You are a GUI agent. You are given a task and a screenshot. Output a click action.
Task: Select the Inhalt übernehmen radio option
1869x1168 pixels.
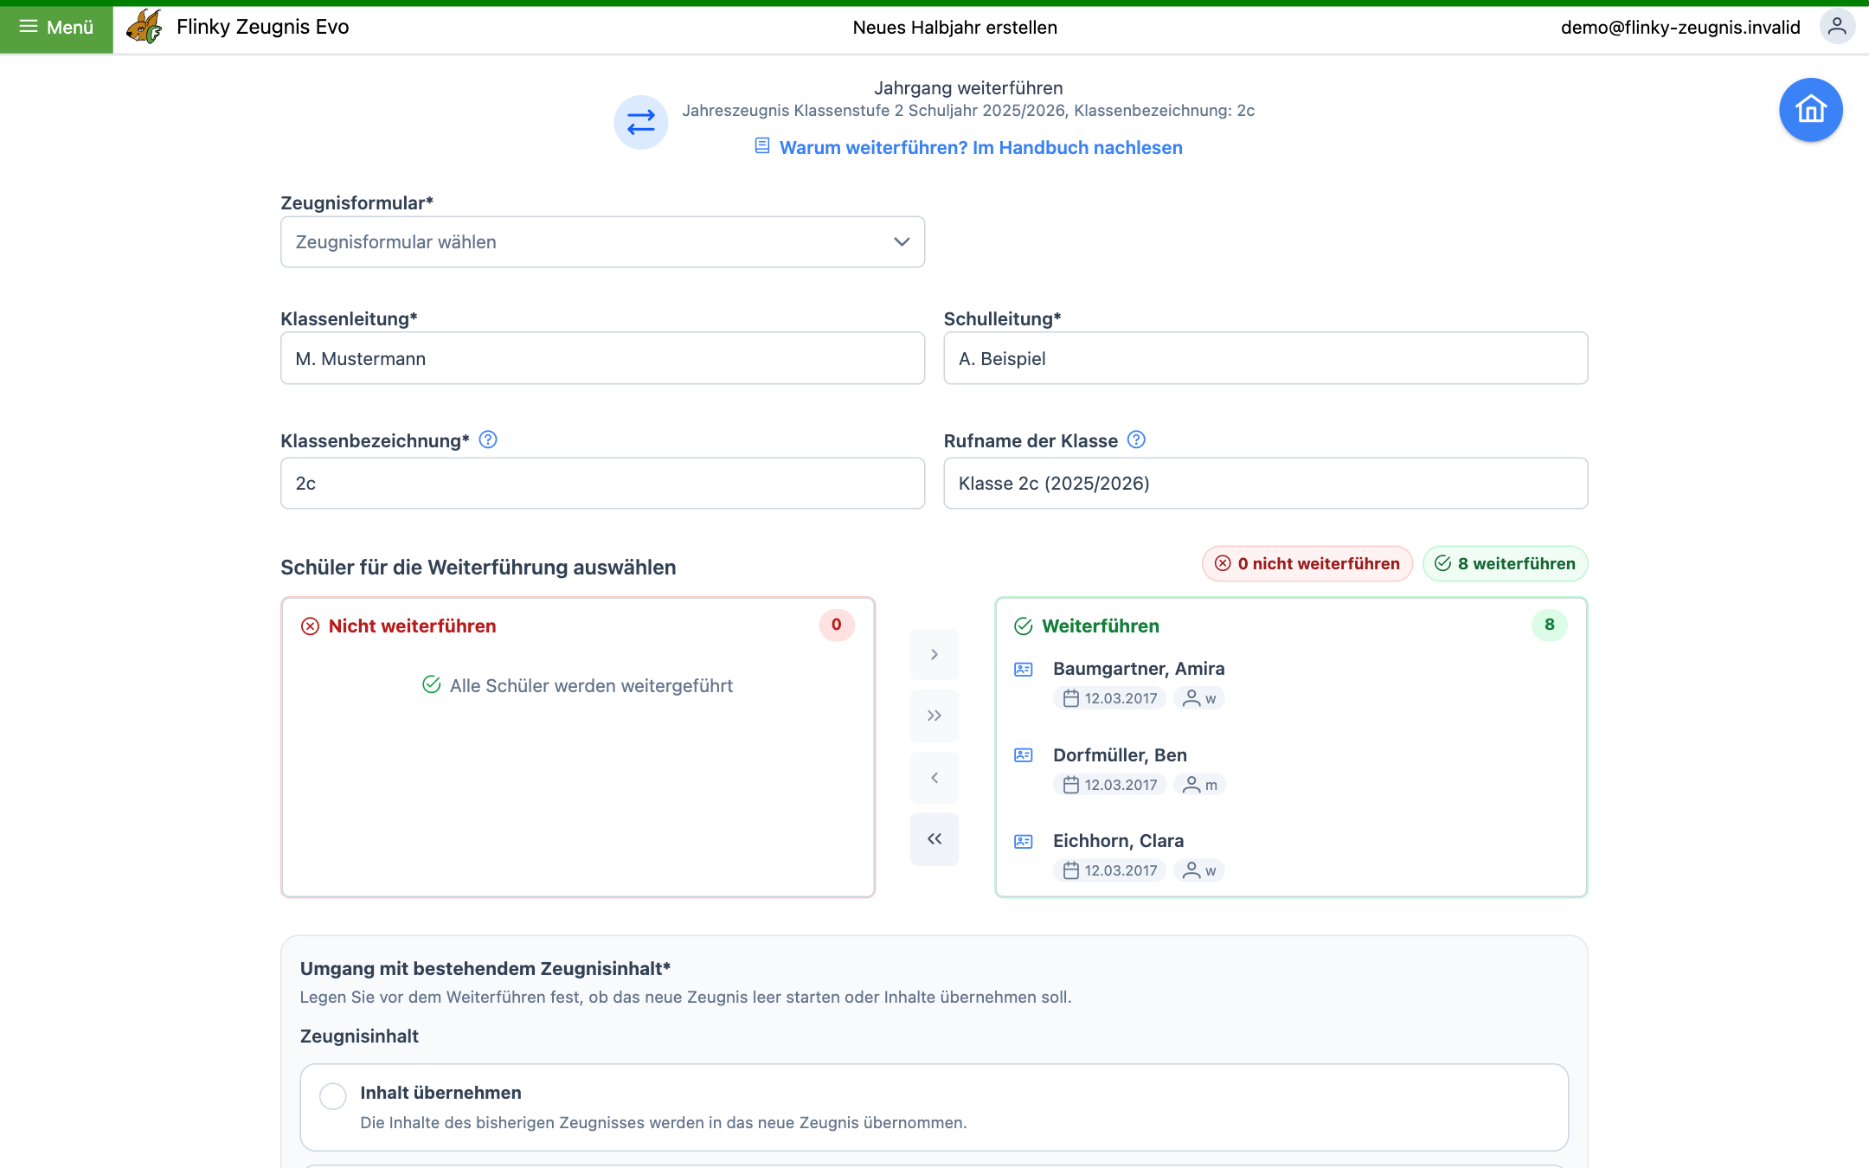(x=333, y=1096)
